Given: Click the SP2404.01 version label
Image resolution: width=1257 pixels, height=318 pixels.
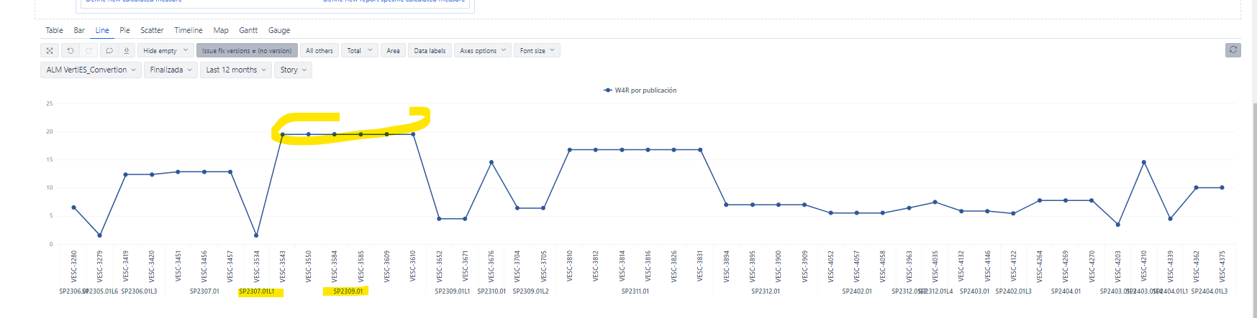Looking at the screenshot, I should (1066, 291).
